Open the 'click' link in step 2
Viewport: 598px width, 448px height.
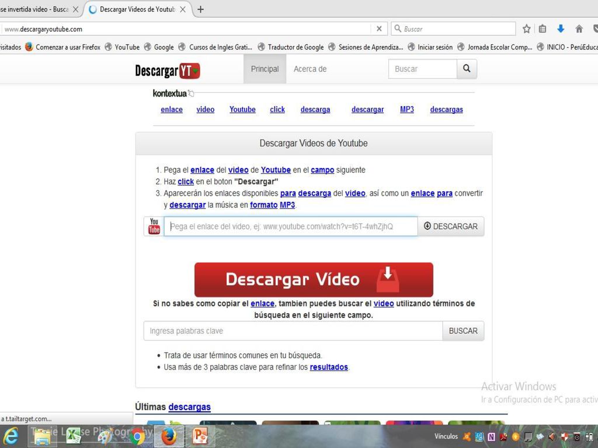click(x=186, y=182)
